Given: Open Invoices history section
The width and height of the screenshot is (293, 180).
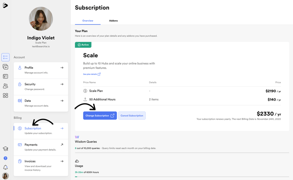Looking at the screenshot, I should pyautogui.click(x=41, y=166).
